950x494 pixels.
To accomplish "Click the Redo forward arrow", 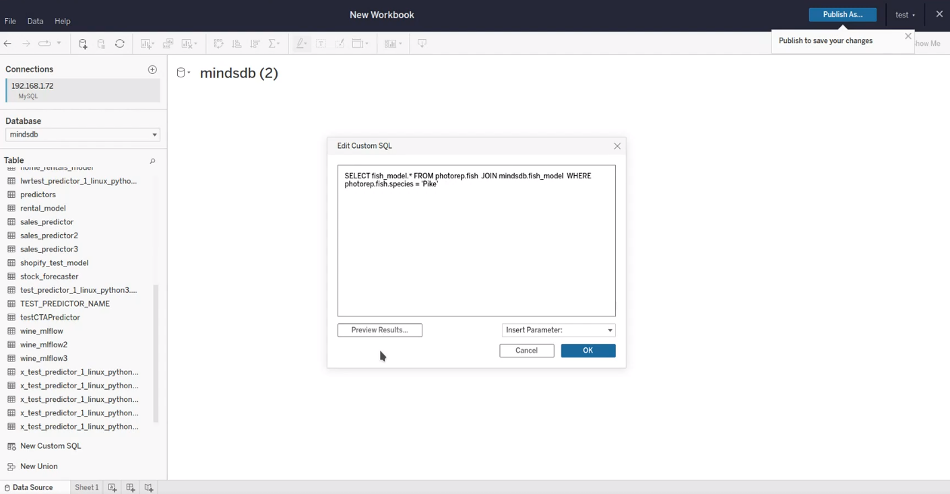I will [26, 44].
